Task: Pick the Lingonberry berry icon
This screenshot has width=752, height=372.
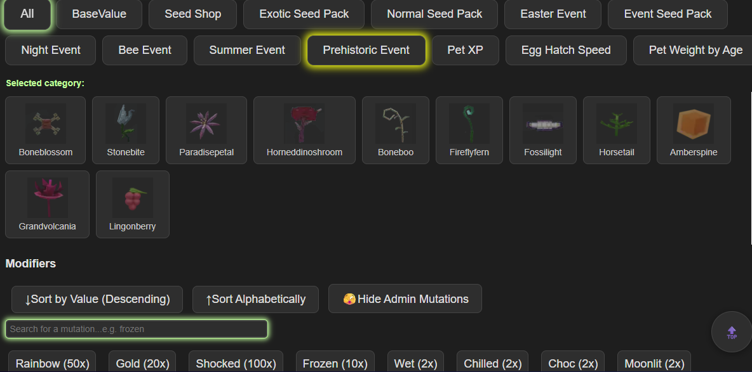Action: click(x=132, y=198)
